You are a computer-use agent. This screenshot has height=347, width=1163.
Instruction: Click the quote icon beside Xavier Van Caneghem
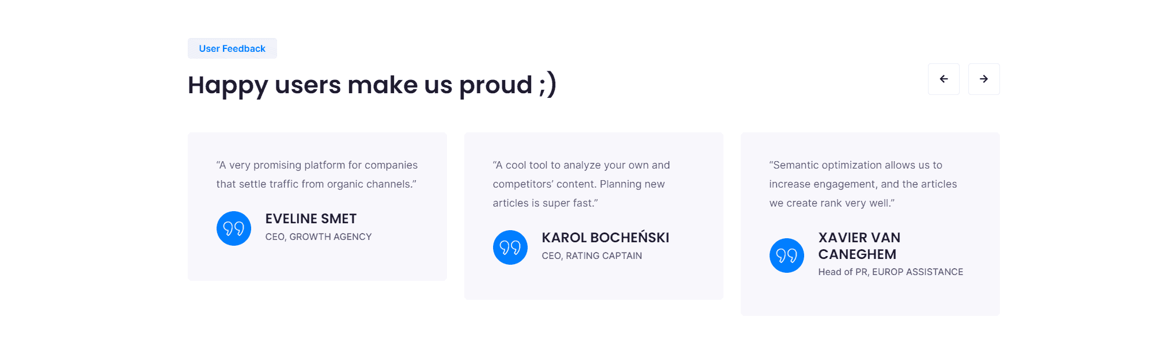(787, 256)
